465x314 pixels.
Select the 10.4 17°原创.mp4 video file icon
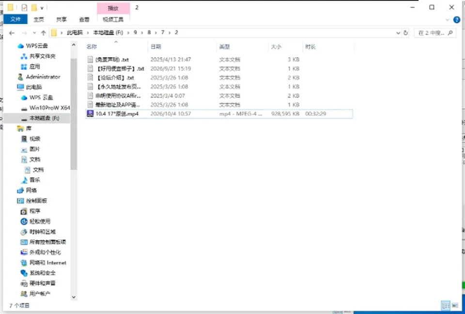click(90, 114)
